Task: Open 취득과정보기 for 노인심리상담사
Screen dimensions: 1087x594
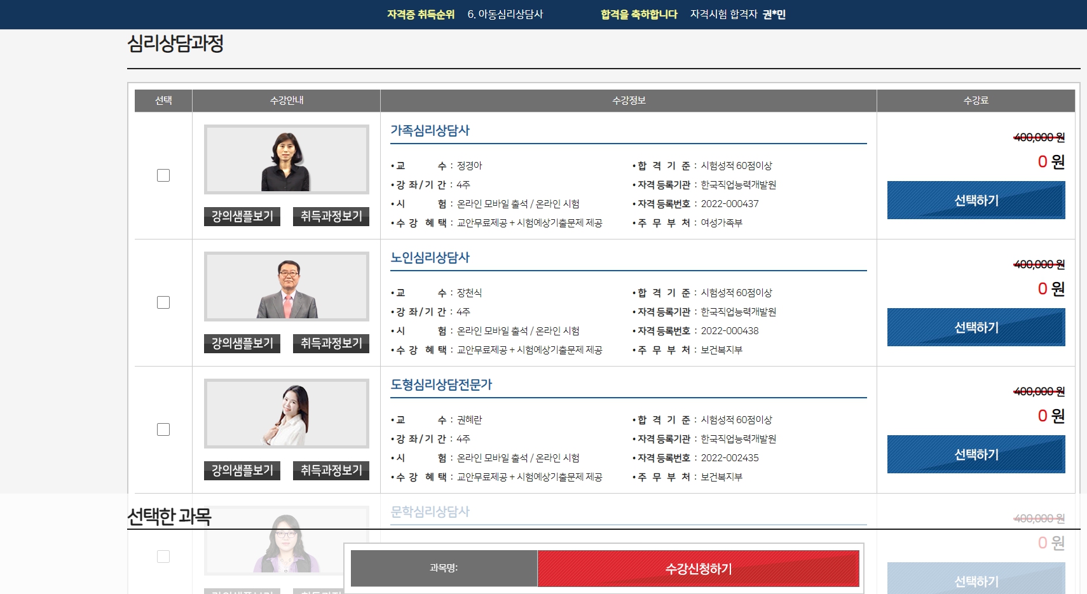Action: [x=331, y=343]
